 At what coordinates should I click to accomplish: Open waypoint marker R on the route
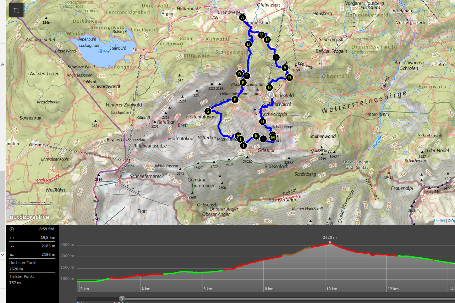(x=289, y=78)
